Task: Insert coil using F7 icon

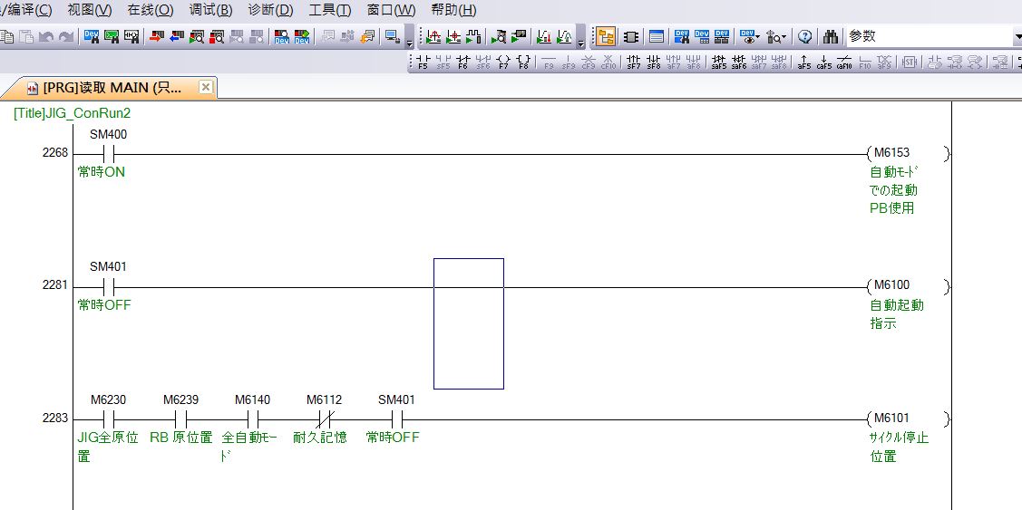Action: (503, 63)
